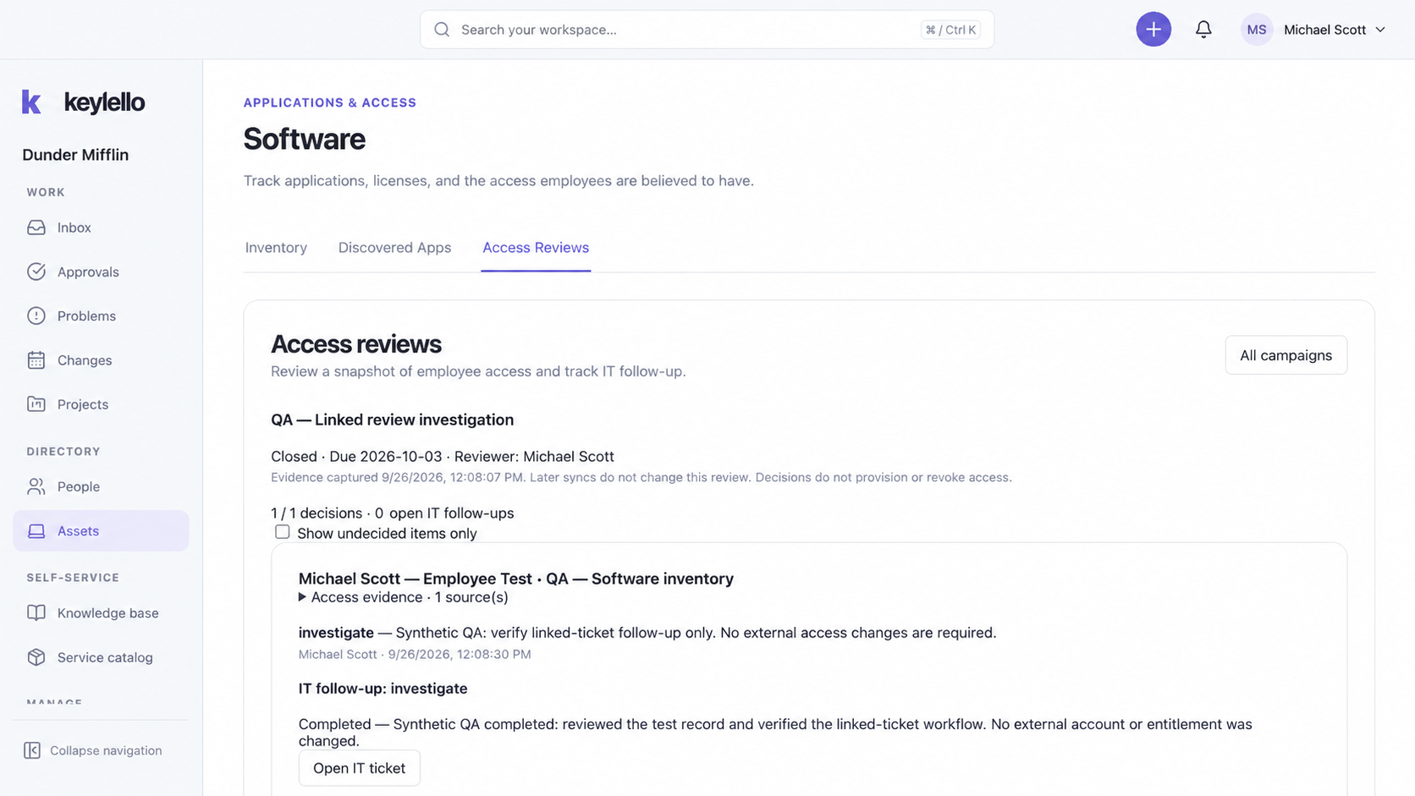Click the Projects folder icon
The image size is (1415, 796).
click(36, 404)
